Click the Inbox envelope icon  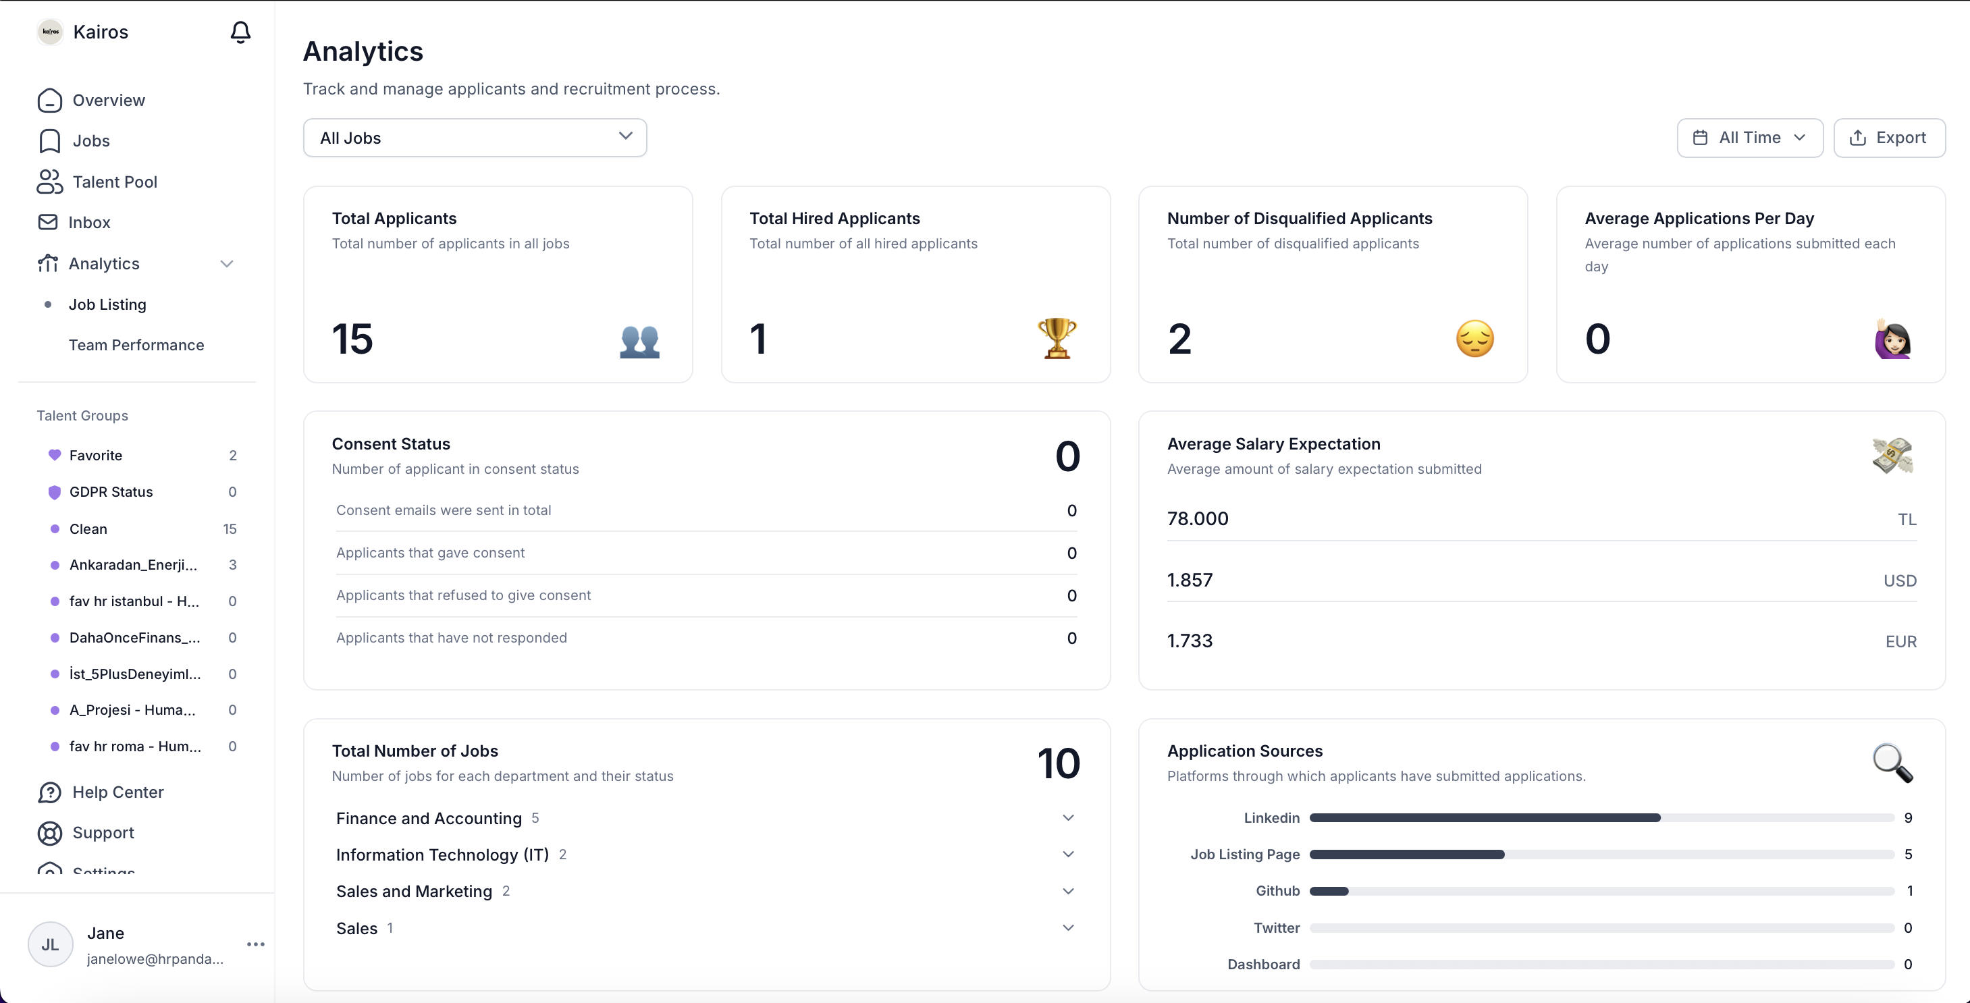coord(48,223)
